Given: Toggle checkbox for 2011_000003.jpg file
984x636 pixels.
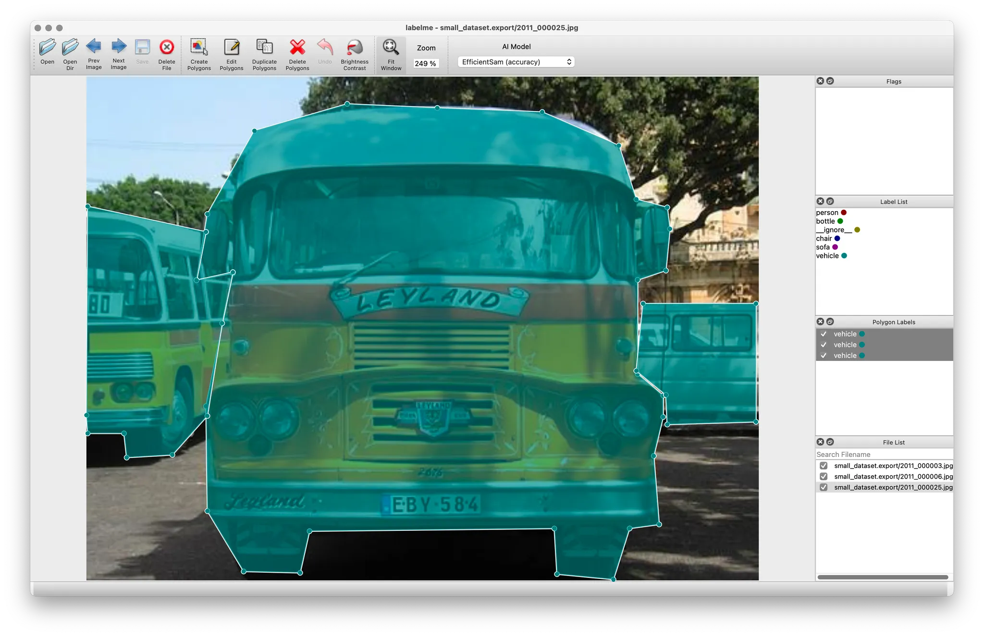Looking at the screenshot, I should tap(824, 466).
